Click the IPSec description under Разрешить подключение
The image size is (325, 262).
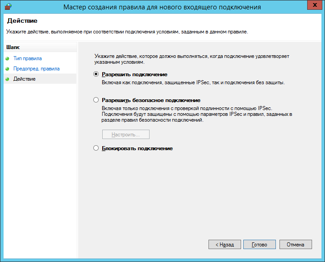click(x=193, y=82)
